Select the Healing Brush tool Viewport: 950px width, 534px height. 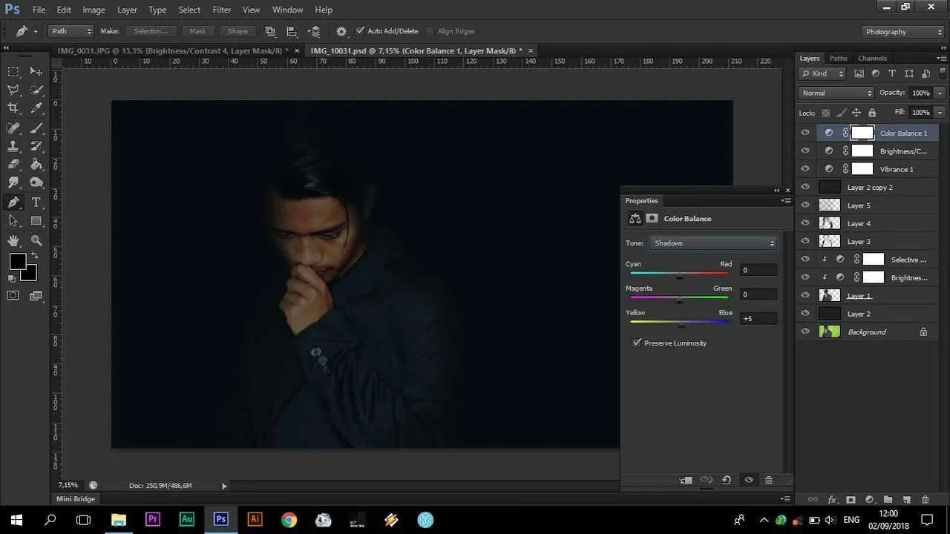point(13,128)
